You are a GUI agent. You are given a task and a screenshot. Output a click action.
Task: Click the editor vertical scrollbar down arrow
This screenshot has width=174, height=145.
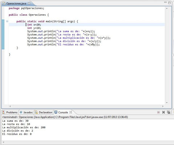point(167,103)
